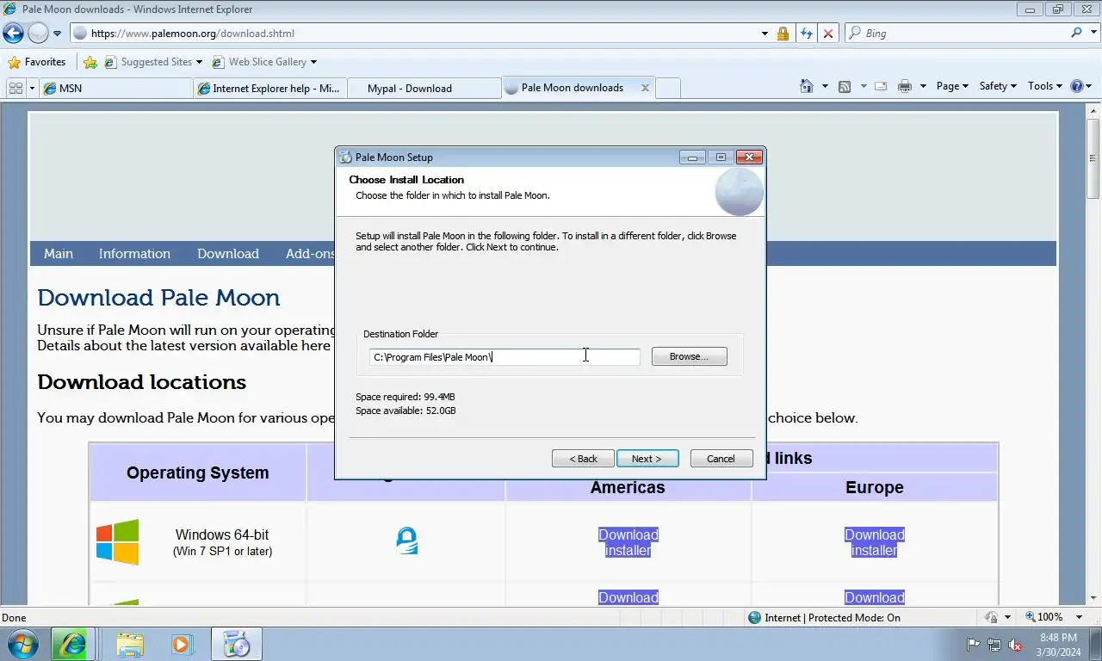Click the Read Mail envelope icon
The height and width of the screenshot is (661, 1102).
pos(881,86)
